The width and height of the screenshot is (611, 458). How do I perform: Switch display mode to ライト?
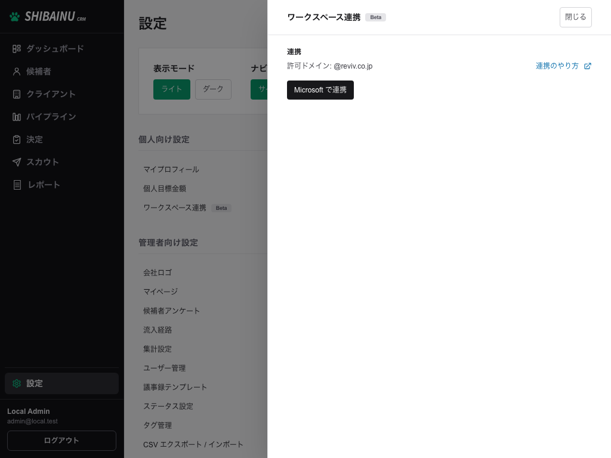coord(172,89)
